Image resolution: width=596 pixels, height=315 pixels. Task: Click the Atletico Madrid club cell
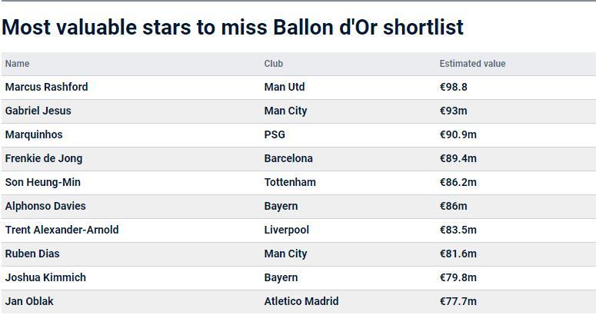(x=301, y=301)
